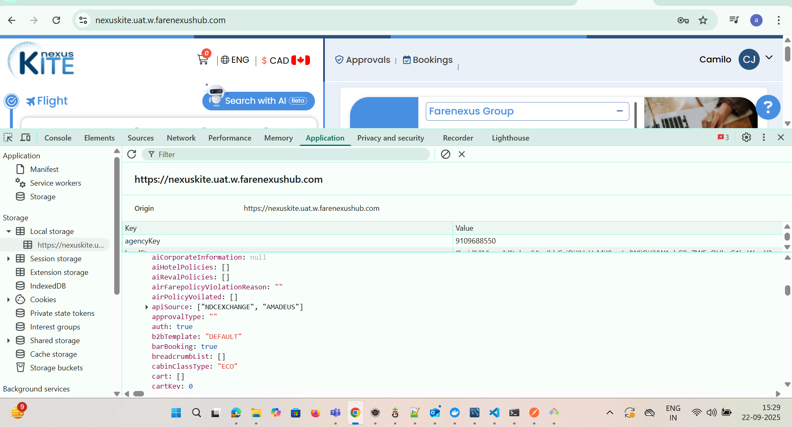The width and height of the screenshot is (792, 427).
Task: Toggle the inspect element picker
Action: (x=8, y=138)
